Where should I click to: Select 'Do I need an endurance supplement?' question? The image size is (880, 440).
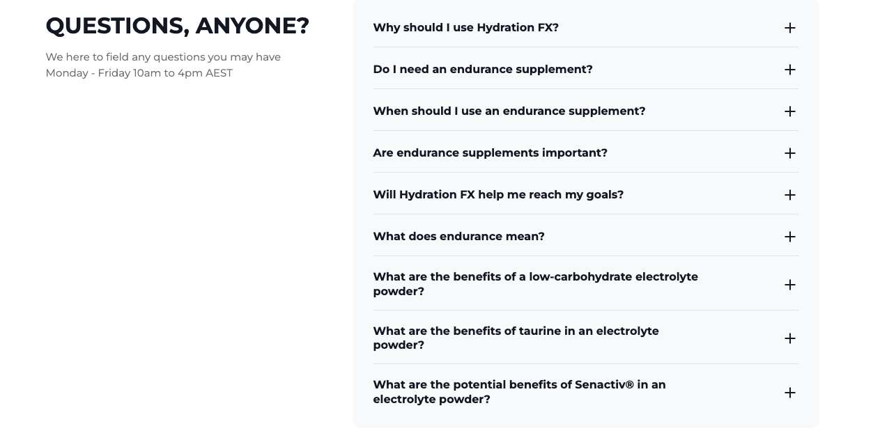pos(483,70)
